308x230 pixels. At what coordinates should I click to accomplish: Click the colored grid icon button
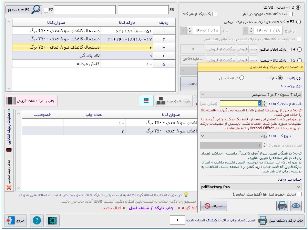click(x=146, y=101)
